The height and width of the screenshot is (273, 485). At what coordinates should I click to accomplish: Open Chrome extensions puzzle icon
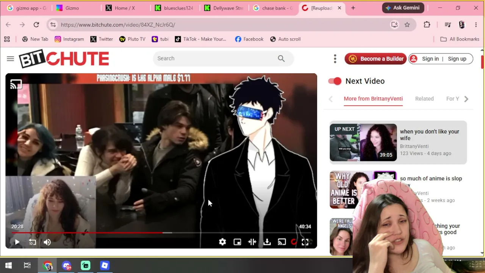(x=427, y=25)
